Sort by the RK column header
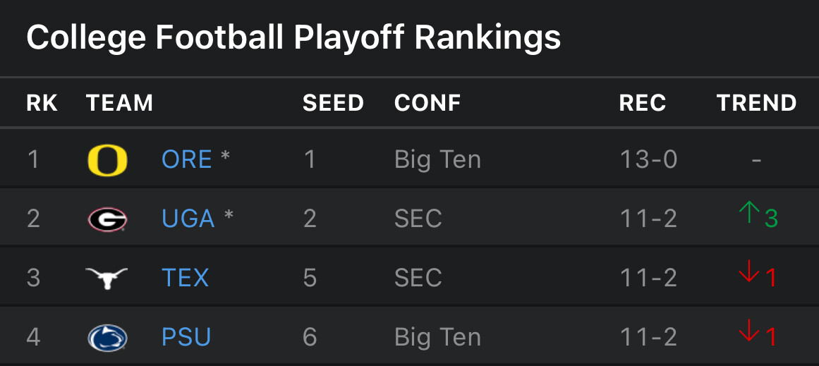 click(x=42, y=103)
